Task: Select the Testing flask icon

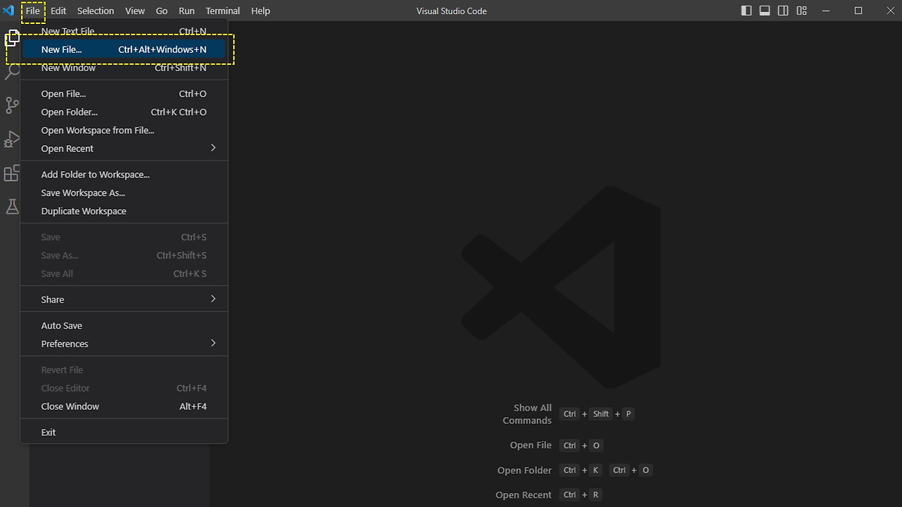Action: click(11, 206)
